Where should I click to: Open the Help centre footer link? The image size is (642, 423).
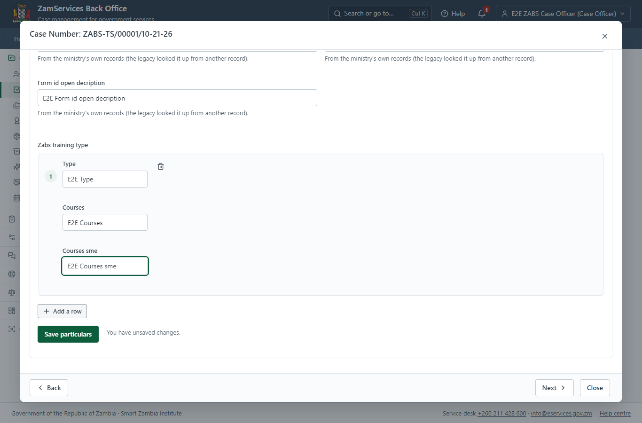(x=615, y=414)
